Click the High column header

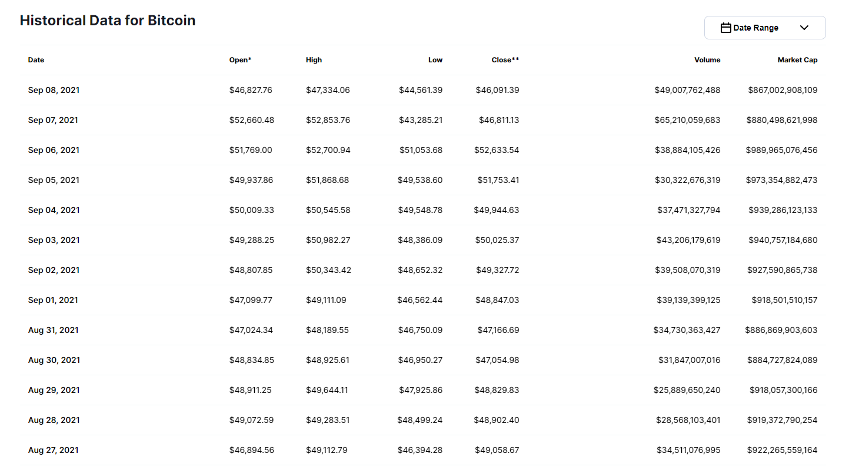click(314, 60)
